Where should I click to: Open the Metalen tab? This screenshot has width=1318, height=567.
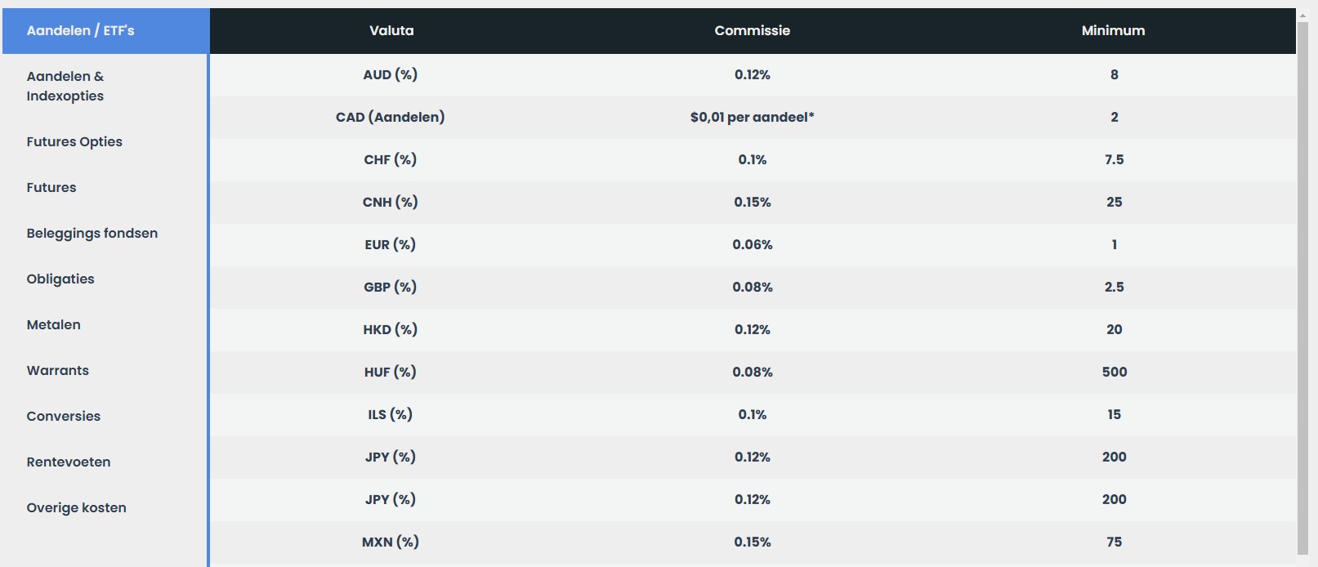pos(54,324)
